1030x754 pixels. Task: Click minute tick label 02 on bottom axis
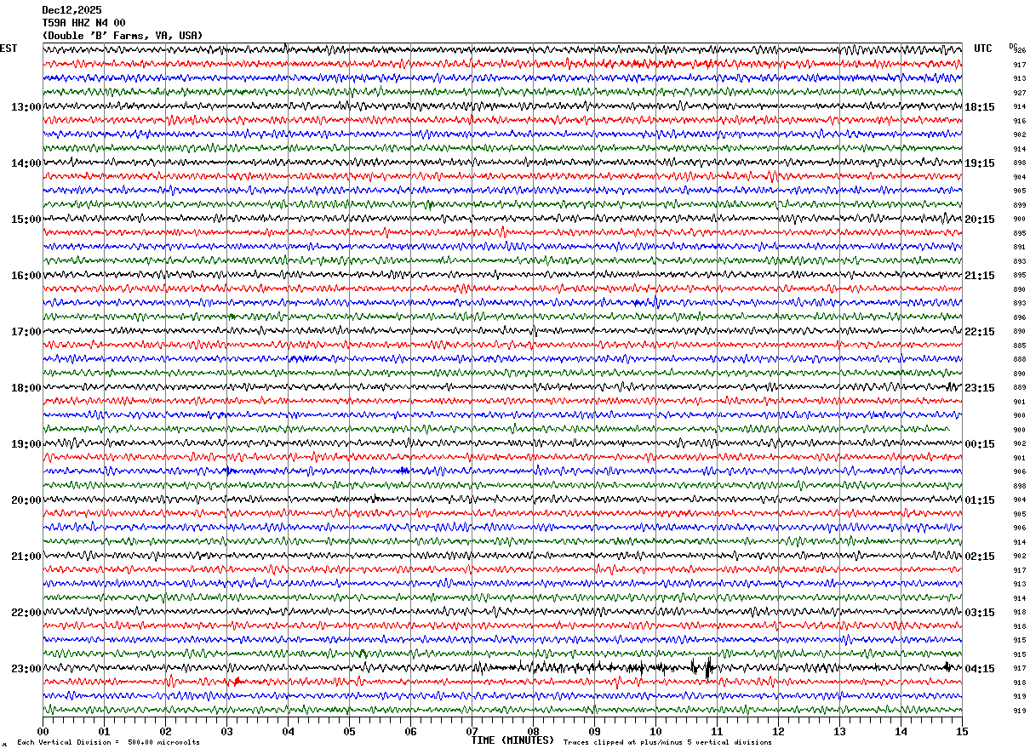coord(165,731)
